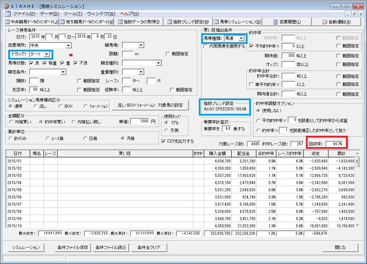Restore the inner document window

click(x=354, y=14)
